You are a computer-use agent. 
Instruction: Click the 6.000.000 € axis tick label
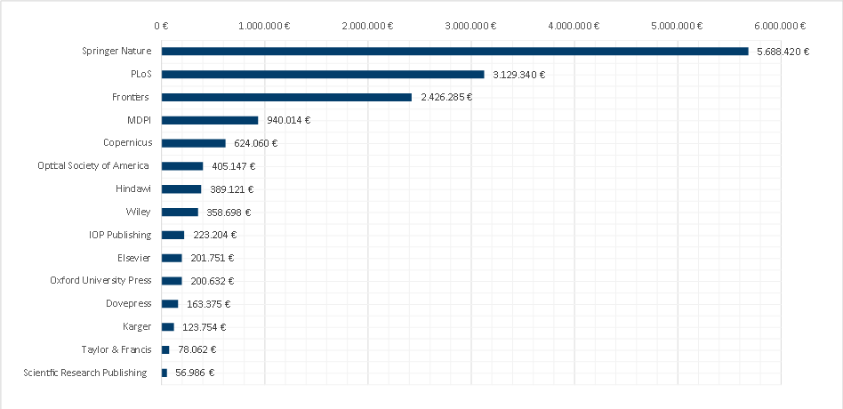click(780, 25)
